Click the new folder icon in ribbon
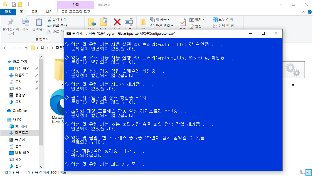 point(143,22)
